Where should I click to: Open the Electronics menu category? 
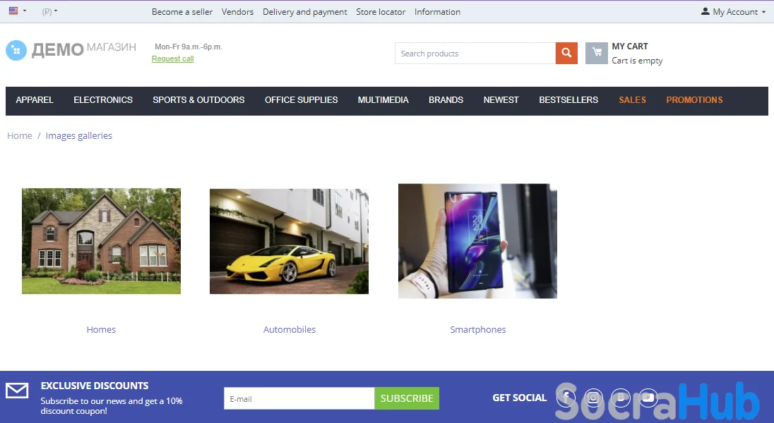pos(103,100)
